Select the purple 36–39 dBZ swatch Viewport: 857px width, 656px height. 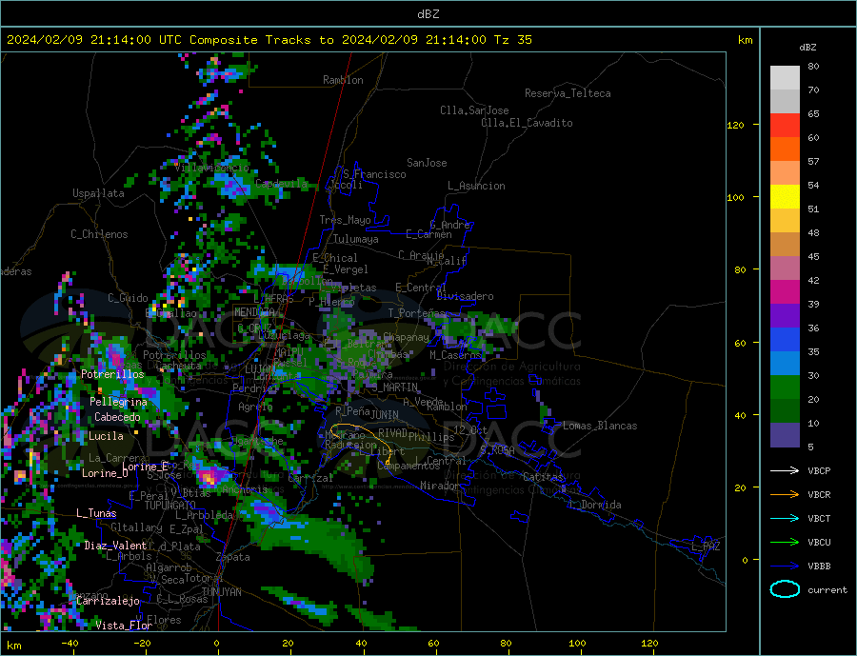(785, 316)
